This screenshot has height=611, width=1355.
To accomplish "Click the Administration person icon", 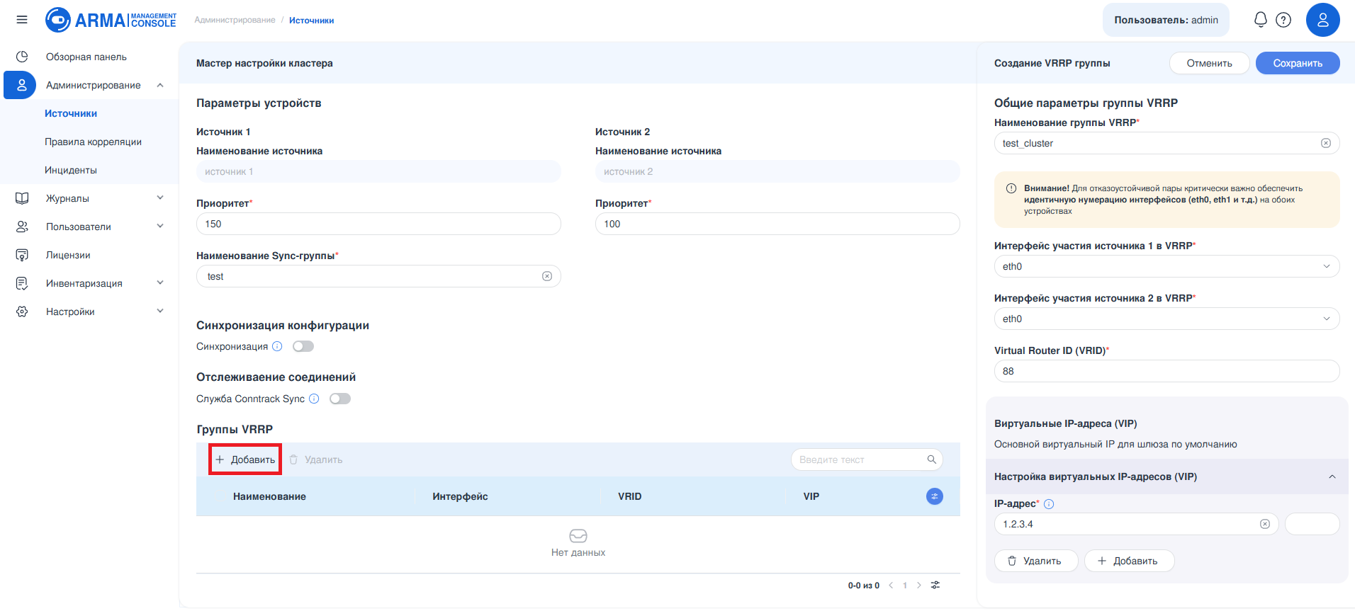I will pos(21,85).
